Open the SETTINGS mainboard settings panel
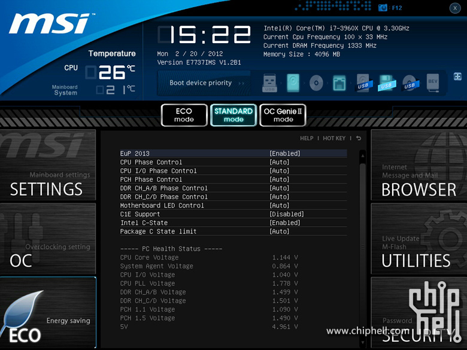467x350 pixels. tap(48, 165)
